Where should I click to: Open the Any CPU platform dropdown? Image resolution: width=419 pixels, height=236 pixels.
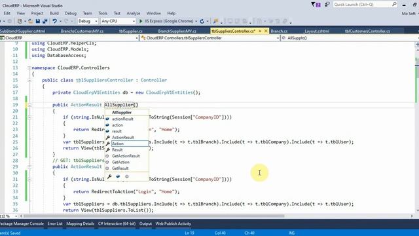click(x=118, y=21)
